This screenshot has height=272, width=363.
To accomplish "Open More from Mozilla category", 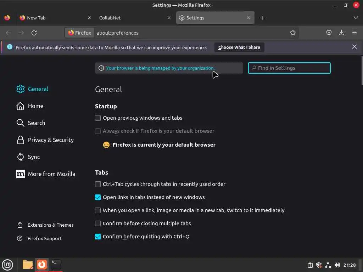I will click(46, 174).
